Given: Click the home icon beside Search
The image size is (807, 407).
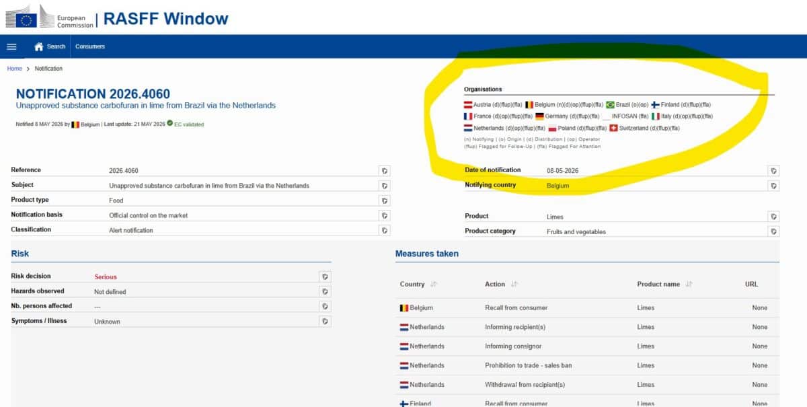Looking at the screenshot, I should [39, 46].
